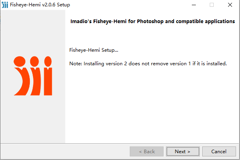Viewport: 240px width, 160px height.
Task: Click the left orange dot of the logo
Action: 19,60
